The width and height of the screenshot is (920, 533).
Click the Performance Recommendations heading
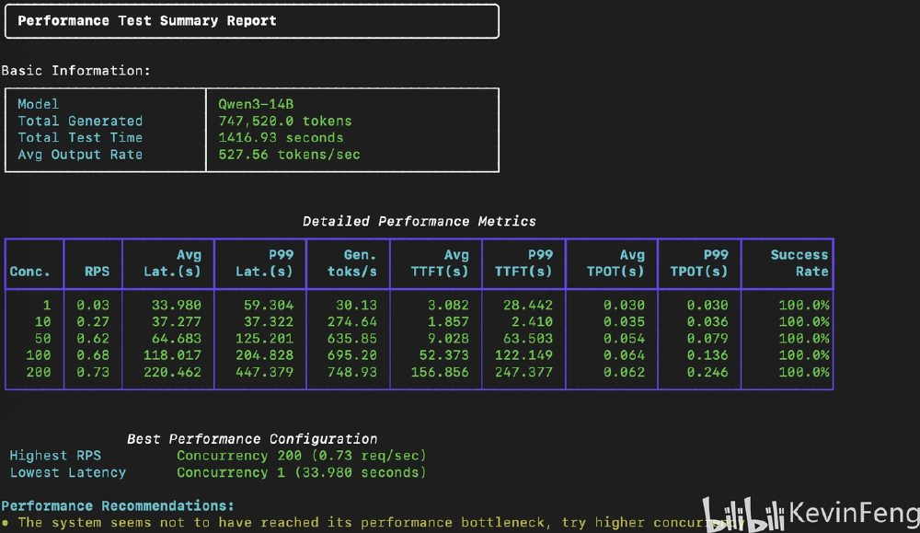click(x=118, y=505)
